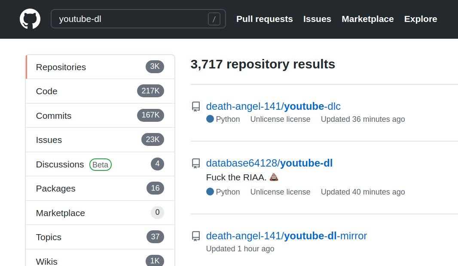
Task: Click the 167K count badge for Commits
Action: pos(150,115)
